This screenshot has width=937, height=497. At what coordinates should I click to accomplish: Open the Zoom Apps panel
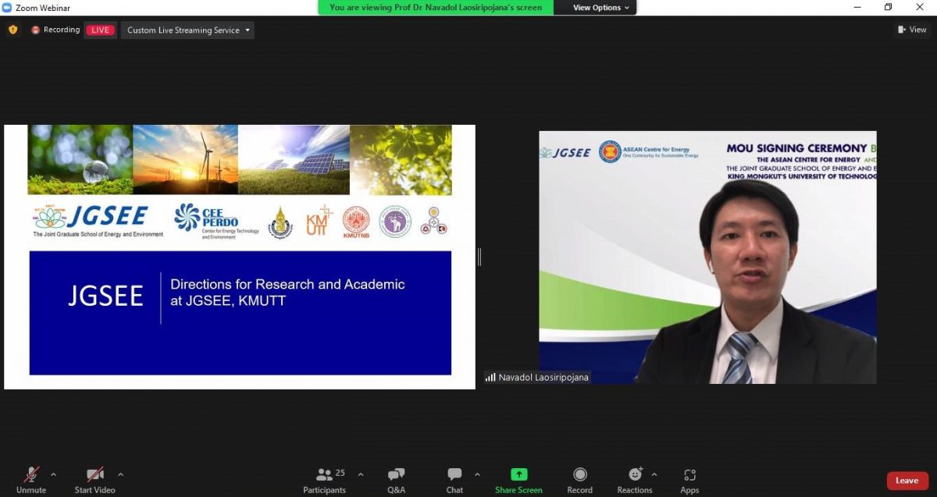tap(689, 479)
